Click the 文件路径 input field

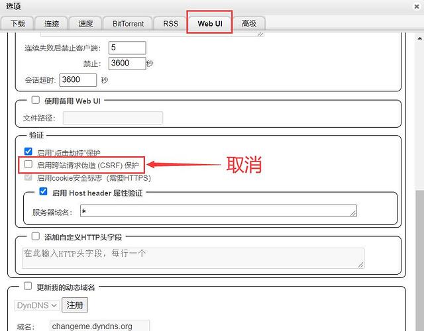click(113, 118)
